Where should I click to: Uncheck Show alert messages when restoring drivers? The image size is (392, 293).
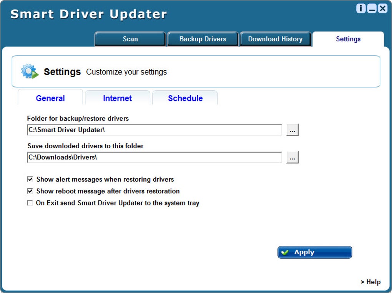[30, 179]
